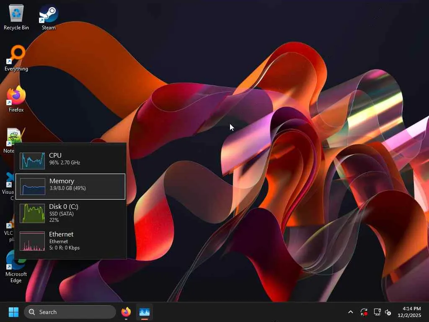The image size is (429, 322).
Task: Launch Steam from the desktop shortcut
Action: [x=49, y=17]
